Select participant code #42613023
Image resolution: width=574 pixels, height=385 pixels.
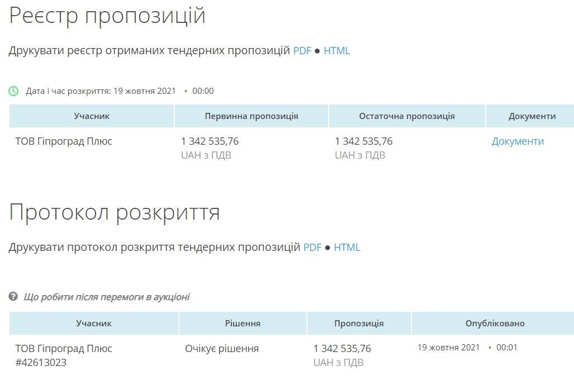41,363
